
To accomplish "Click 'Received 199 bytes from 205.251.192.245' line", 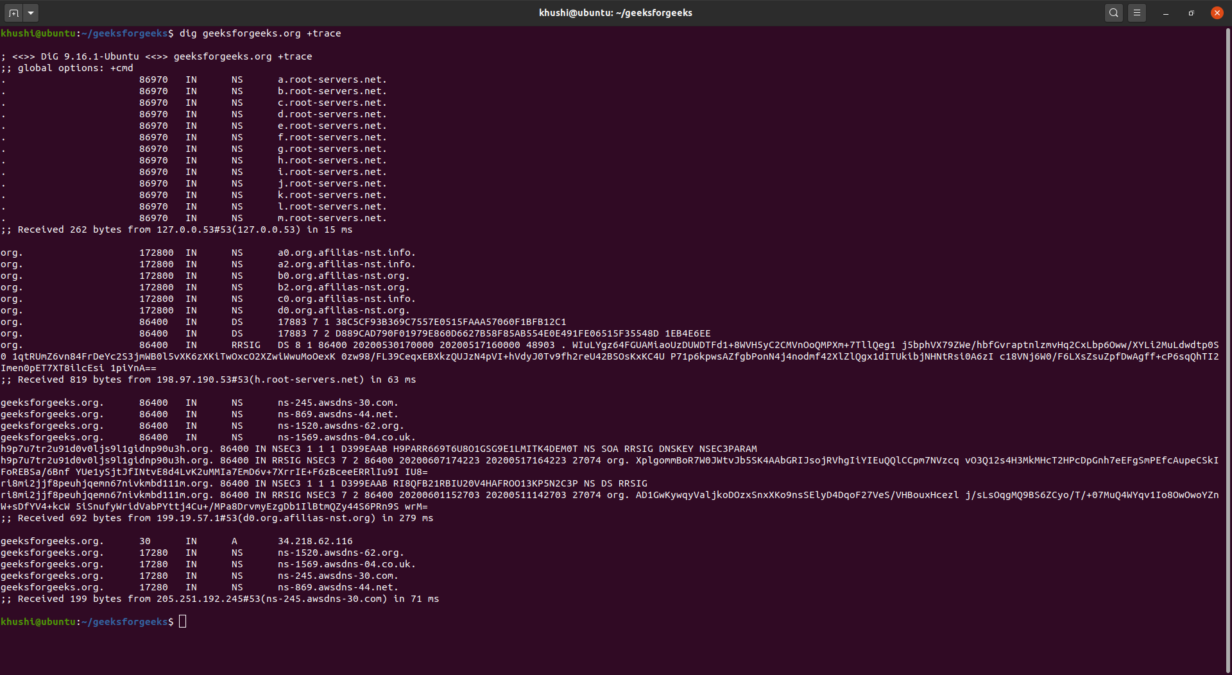I will (220, 599).
